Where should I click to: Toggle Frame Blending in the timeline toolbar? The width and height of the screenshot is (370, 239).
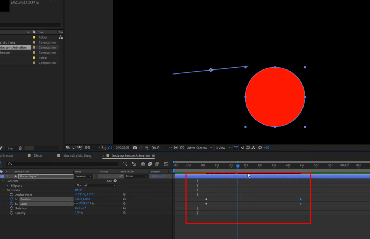coord(150,164)
